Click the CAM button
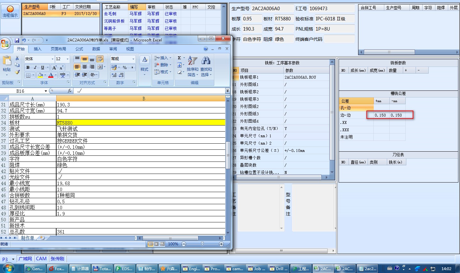The image size is (460, 273). tap(41, 259)
